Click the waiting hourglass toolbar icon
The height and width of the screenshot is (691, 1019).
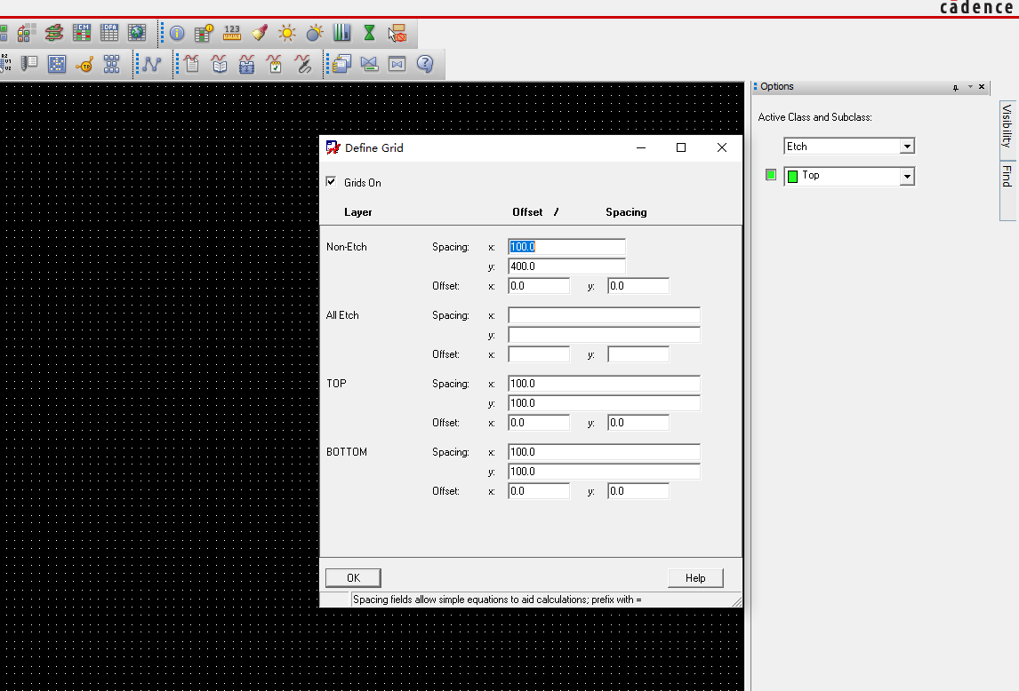pos(368,32)
